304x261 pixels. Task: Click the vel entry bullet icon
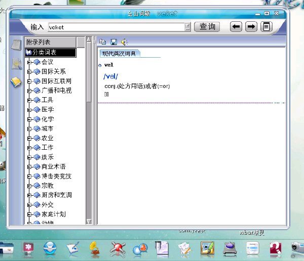pos(100,65)
